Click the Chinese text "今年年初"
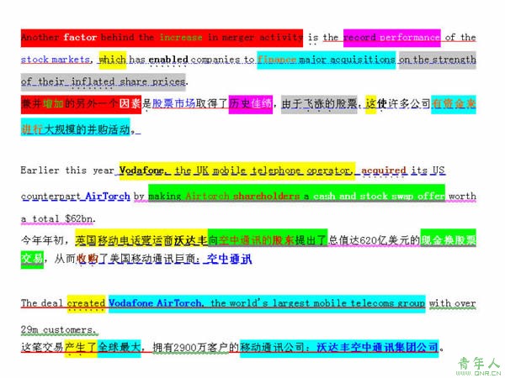This screenshot has width=505, height=378. pyautogui.click(x=42, y=240)
